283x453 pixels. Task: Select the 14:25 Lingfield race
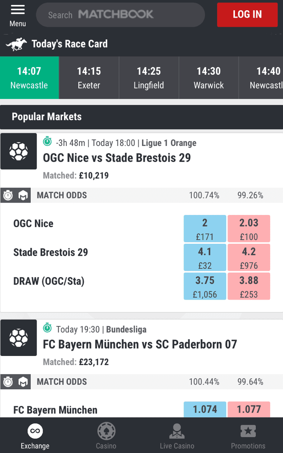(x=149, y=78)
